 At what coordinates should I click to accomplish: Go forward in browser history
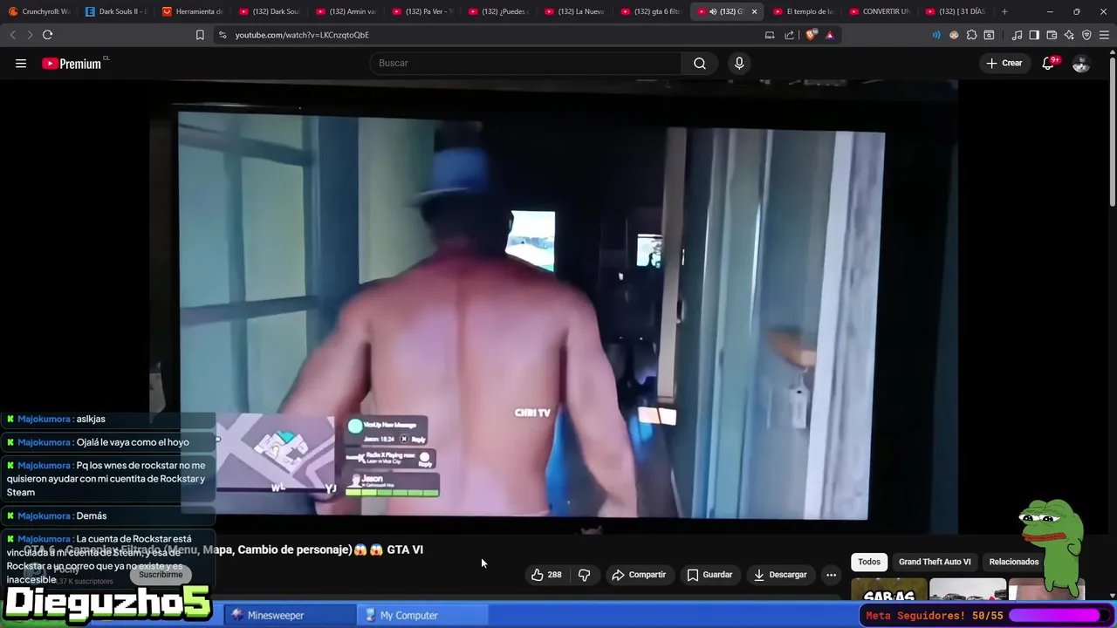[30, 35]
